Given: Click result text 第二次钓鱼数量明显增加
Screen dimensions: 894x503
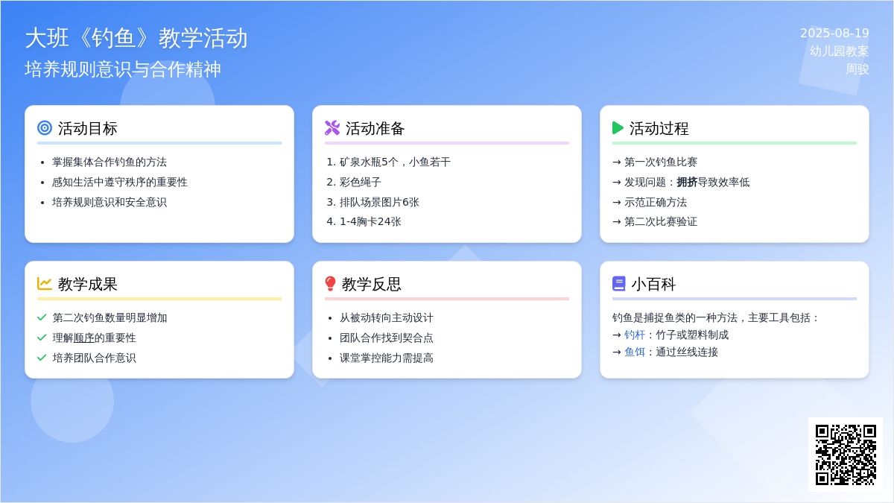Looking at the screenshot, I should (x=110, y=317).
